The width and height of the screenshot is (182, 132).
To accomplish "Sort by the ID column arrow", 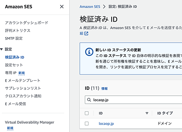I will coord(147,113).
